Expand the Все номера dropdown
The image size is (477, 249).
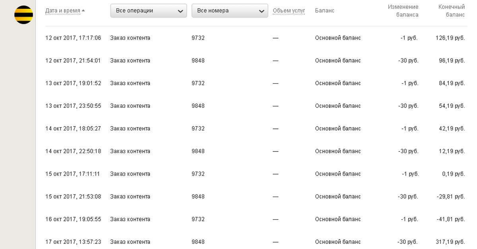tap(229, 11)
